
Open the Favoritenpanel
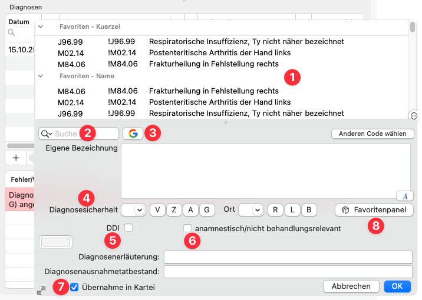tap(374, 210)
